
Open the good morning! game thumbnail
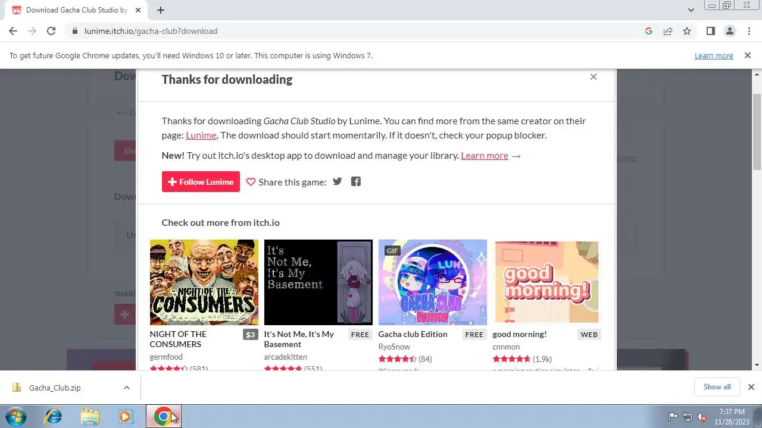(x=547, y=282)
